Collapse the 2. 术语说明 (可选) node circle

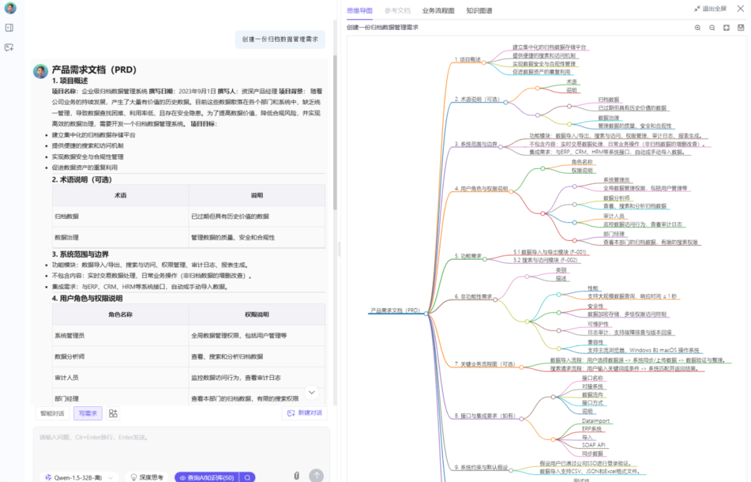(x=506, y=102)
